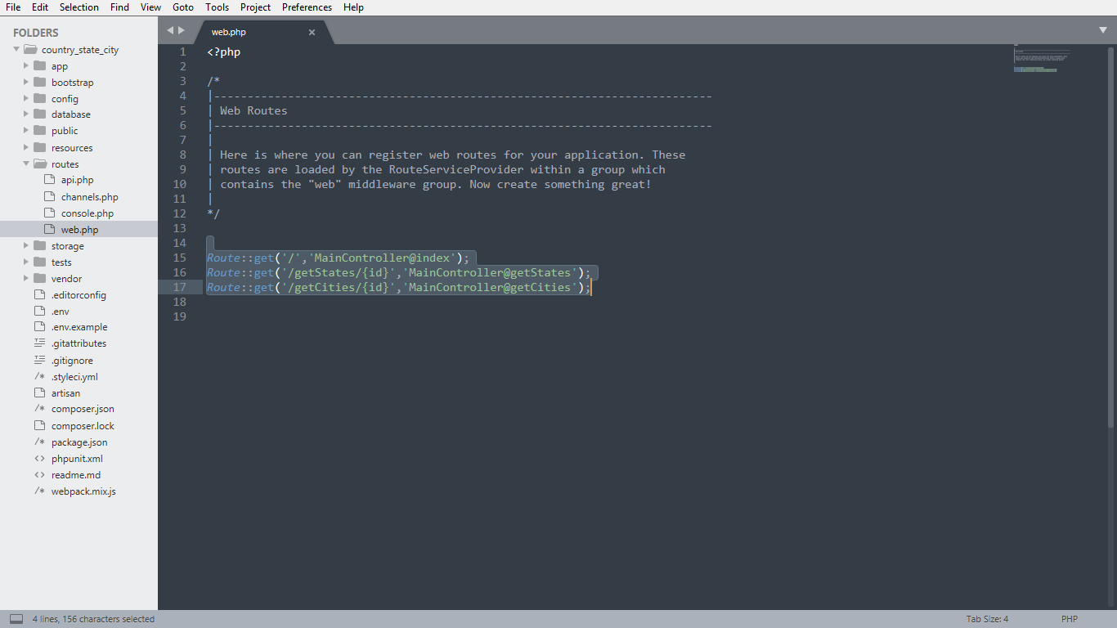Click the PHP syntax selector
The image size is (1117, 628).
pos(1070,619)
